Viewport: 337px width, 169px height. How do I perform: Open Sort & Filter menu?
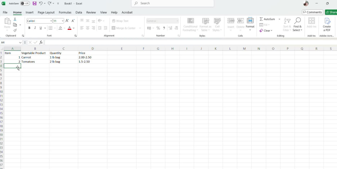pyautogui.click(x=287, y=25)
